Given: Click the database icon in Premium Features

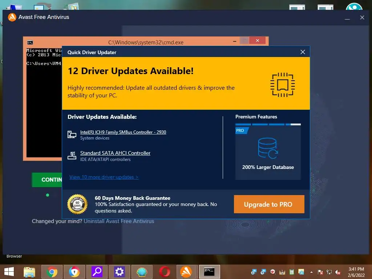Looking at the screenshot, I should click(268, 148).
